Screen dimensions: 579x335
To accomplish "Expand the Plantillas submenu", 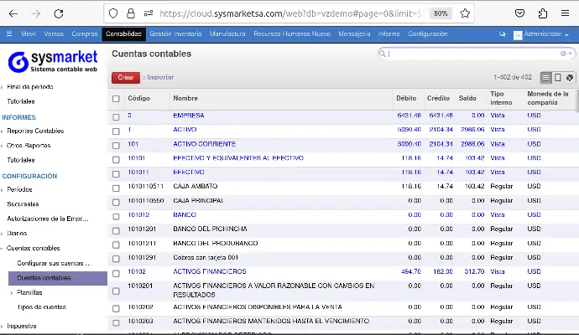I will coord(29,292).
